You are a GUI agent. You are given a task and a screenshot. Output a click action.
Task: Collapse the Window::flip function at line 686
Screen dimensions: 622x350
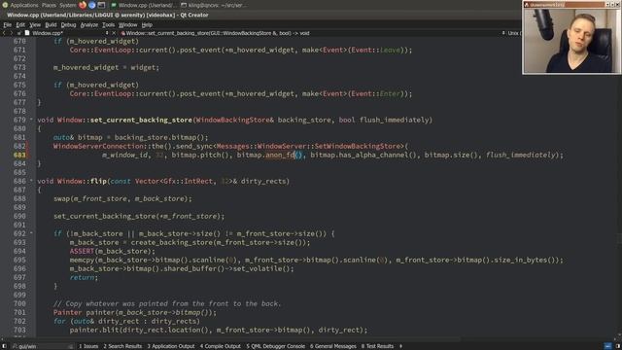tap(31, 181)
